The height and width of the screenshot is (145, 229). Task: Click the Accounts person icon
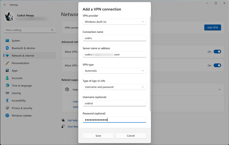tap(7, 78)
